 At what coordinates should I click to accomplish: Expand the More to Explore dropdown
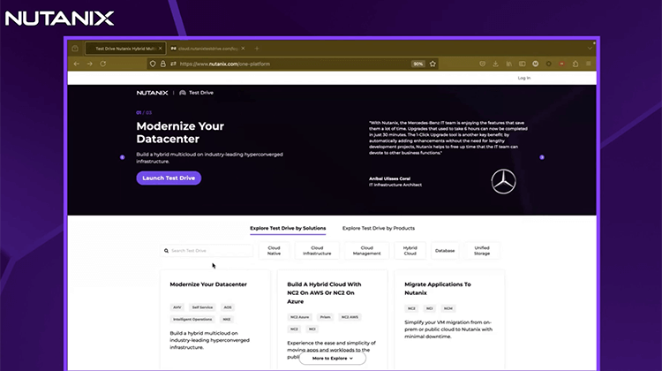tap(331, 359)
